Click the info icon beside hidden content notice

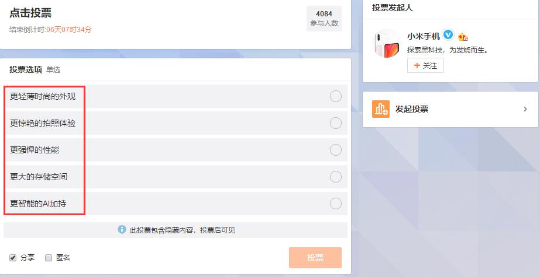(x=122, y=230)
